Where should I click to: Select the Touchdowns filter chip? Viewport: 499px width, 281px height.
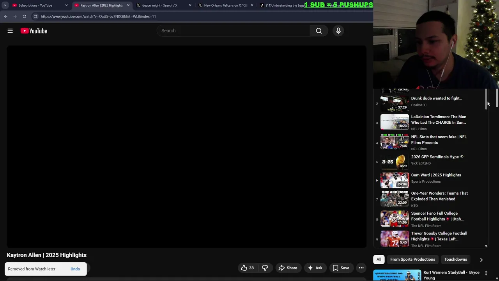(x=455, y=260)
